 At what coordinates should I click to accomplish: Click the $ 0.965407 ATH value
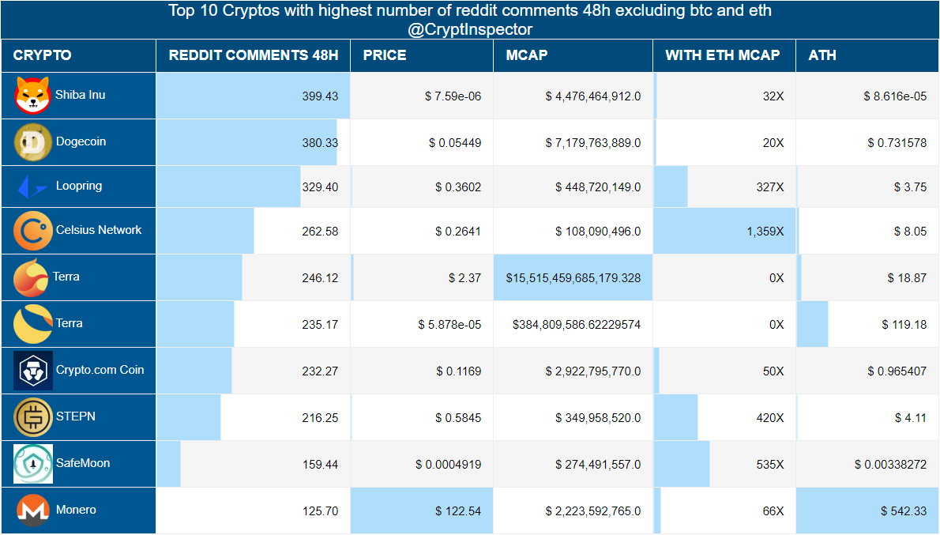click(x=897, y=372)
